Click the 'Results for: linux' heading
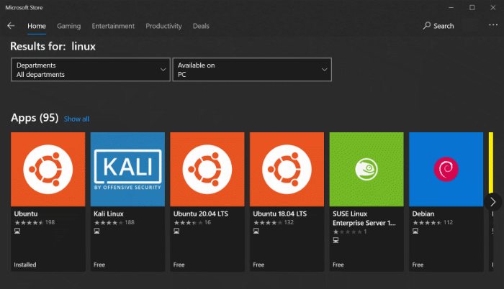Screen dimensions: 504x289 click(53, 47)
